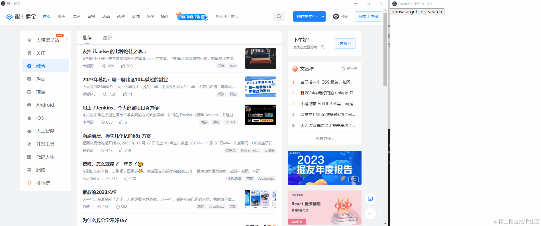Open the 去掉 if...else article thumbnail
Viewport: 541px width, 226px height.
[261, 59]
